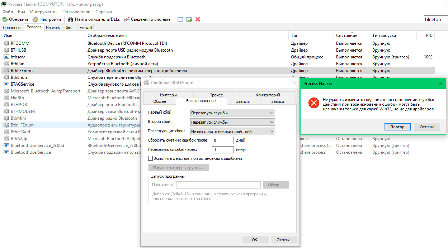Click the icon next to BTAGService

coord(6,84)
